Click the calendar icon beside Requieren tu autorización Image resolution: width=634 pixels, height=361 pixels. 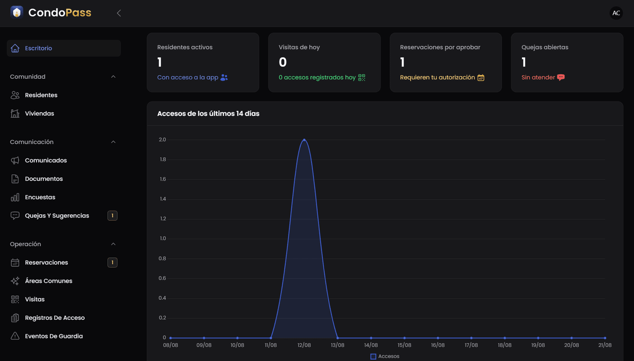(x=481, y=77)
